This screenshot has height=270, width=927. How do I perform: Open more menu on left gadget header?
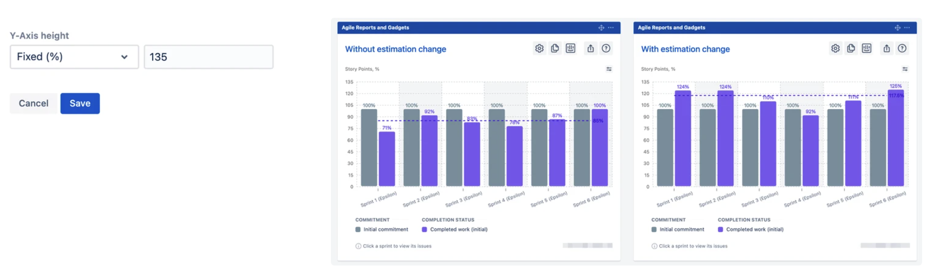click(x=611, y=28)
